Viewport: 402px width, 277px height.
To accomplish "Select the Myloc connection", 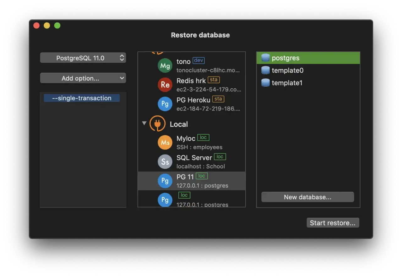I will [x=192, y=143].
